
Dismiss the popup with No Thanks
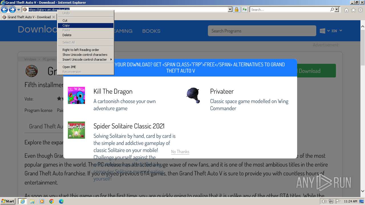tap(180, 152)
